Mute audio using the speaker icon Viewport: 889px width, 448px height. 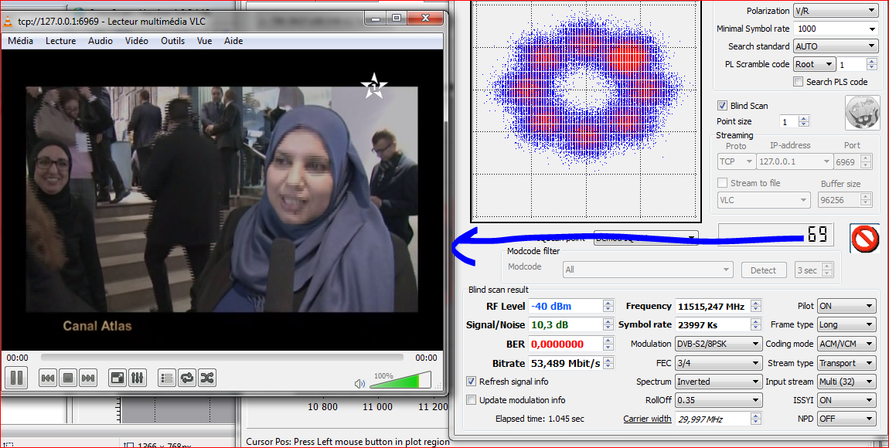pyautogui.click(x=359, y=383)
